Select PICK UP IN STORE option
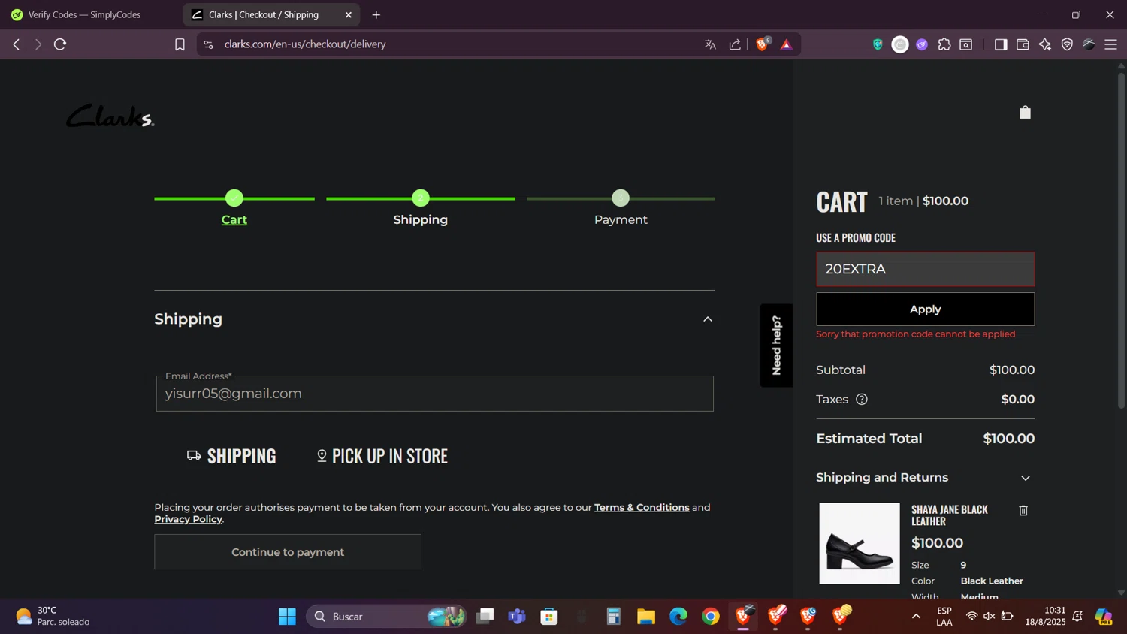1127x634 pixels. (x=382, y=456)
